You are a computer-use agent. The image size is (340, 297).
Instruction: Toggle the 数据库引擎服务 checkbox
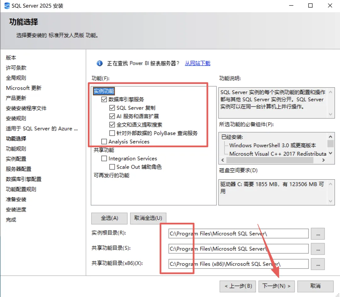[x=104, y=99]
